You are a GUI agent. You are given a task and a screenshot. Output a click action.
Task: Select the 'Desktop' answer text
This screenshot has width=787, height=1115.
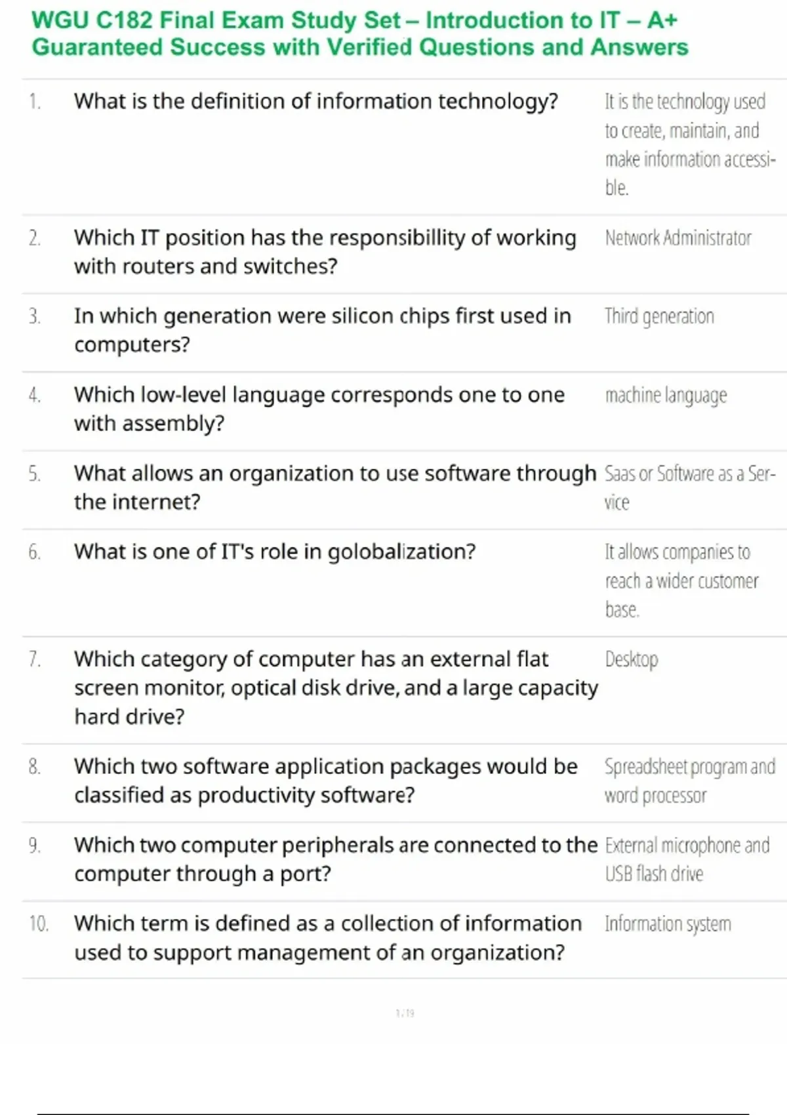click(x=631, y=659)
